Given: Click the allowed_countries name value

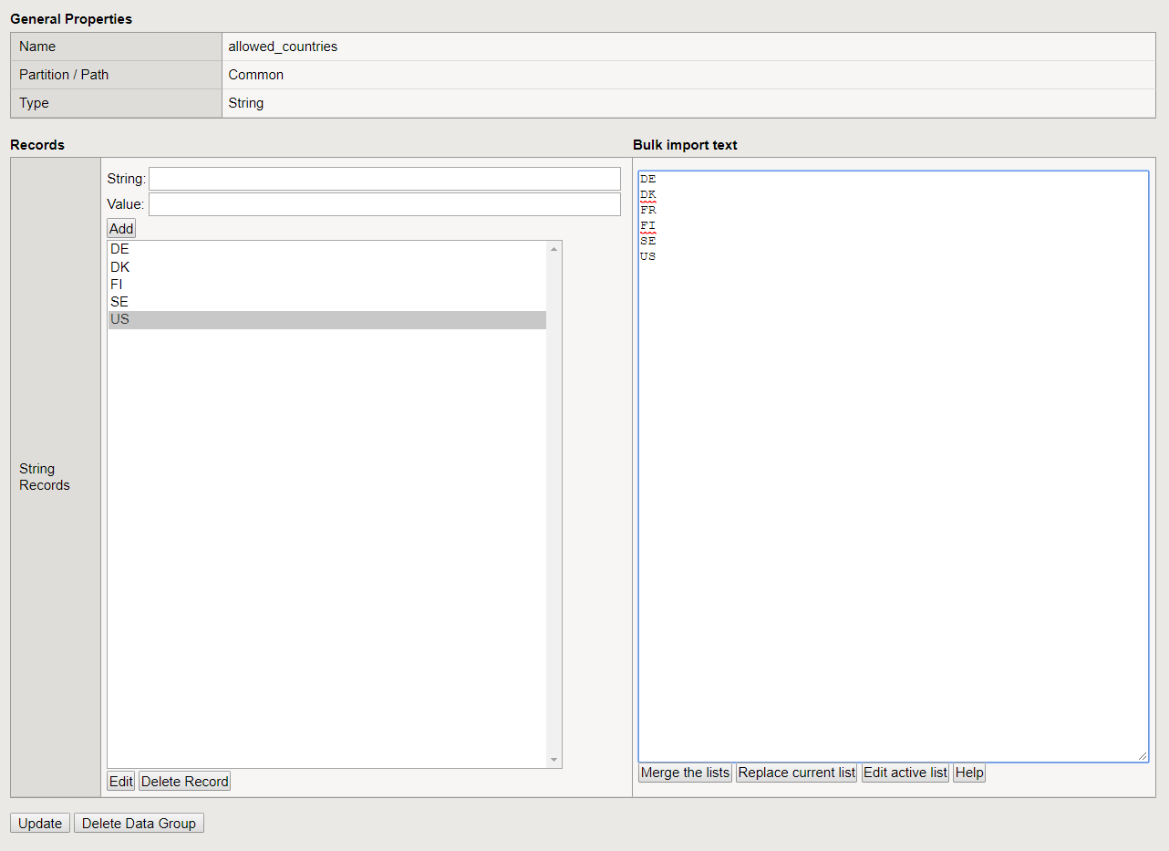Looking at the screenshot, I should pyautogui.click(x=283, y=47).
